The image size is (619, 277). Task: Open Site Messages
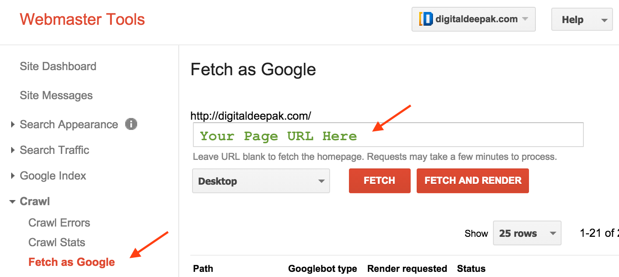[56, 95]
